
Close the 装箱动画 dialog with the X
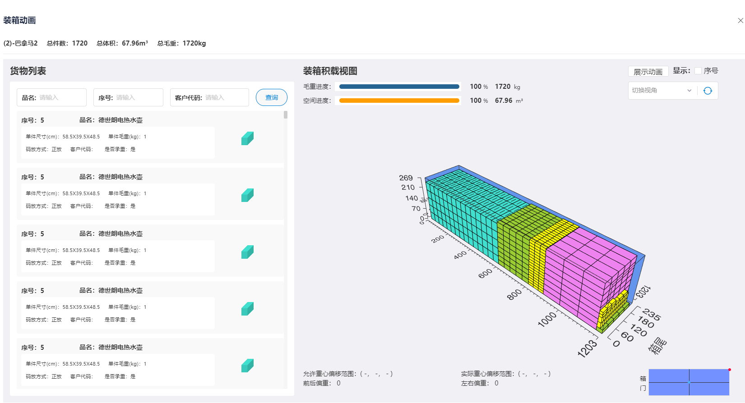point(740,21)
